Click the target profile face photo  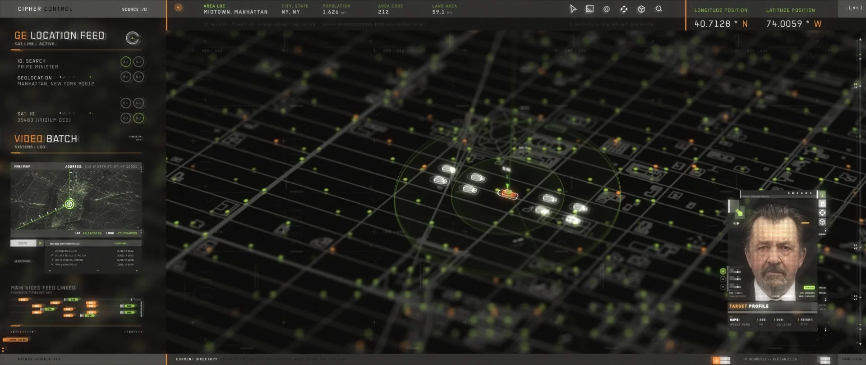[775, 252]
